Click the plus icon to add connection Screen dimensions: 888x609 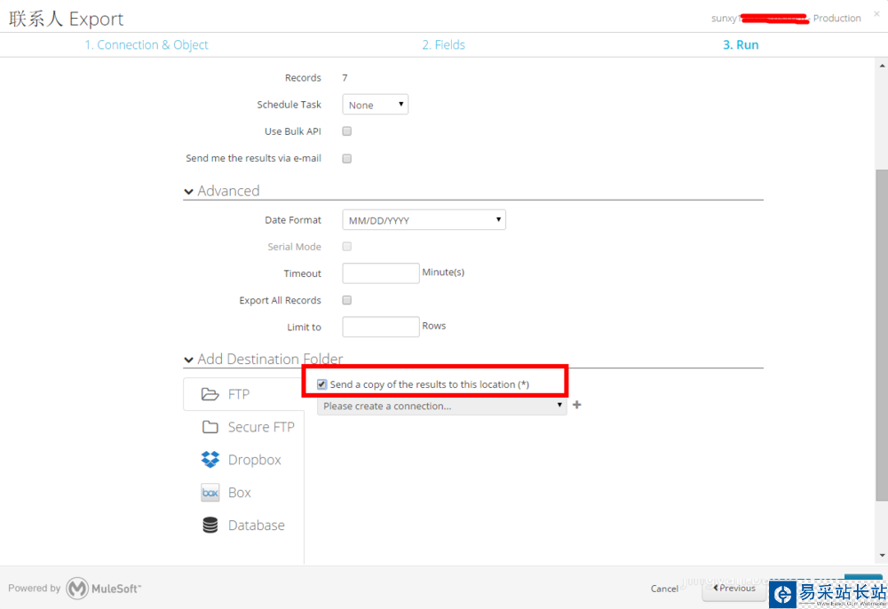tap(577, 405)
